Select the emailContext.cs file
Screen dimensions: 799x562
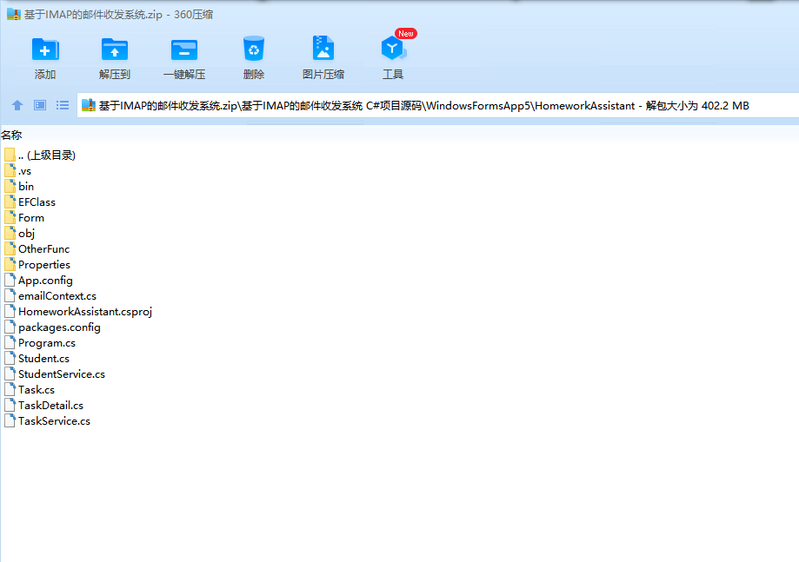pyautogui.click(x=50, y=295)
